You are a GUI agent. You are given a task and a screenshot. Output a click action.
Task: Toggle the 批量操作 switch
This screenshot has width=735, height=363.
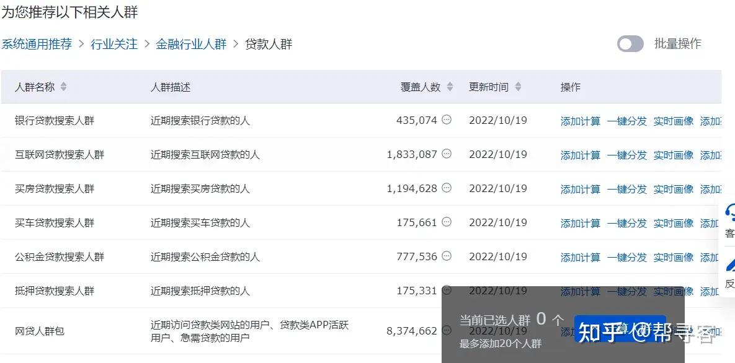click(630, 44)
